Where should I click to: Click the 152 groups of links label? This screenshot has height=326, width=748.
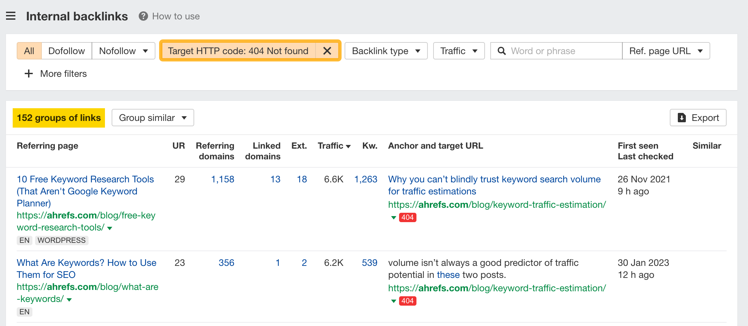[x=59, y=118]
